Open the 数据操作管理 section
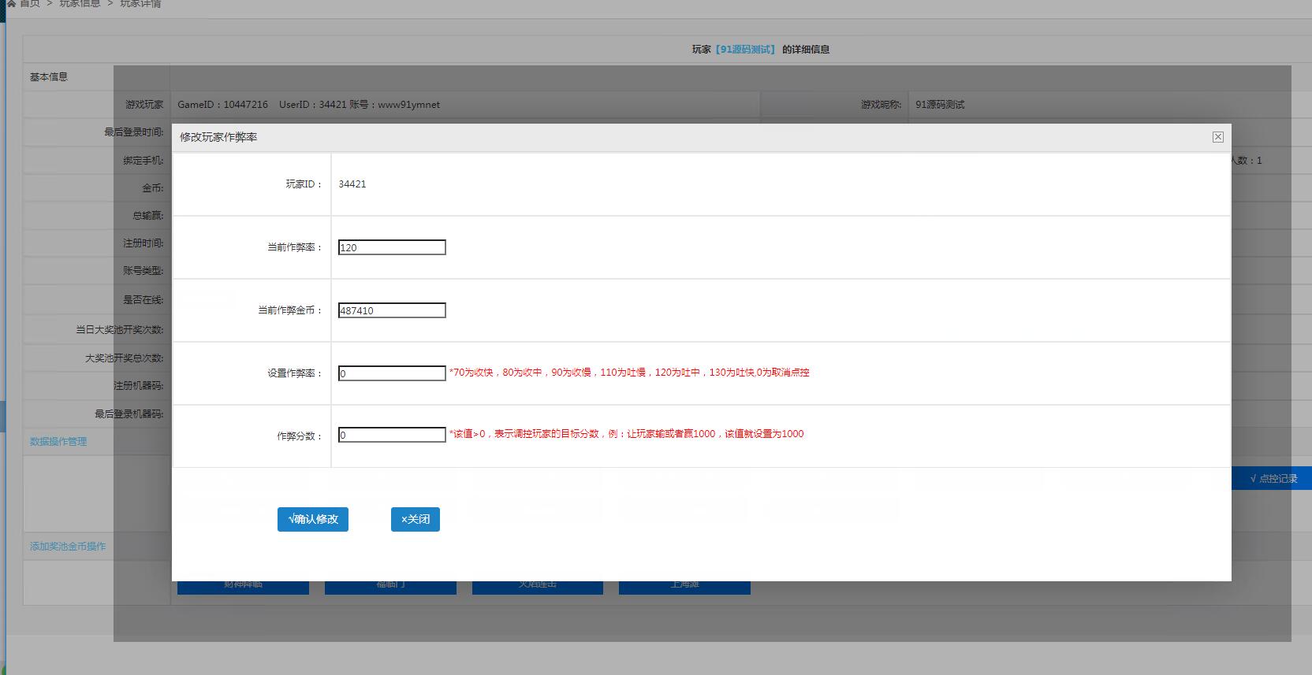1312x675 pixels. (58, 442)
